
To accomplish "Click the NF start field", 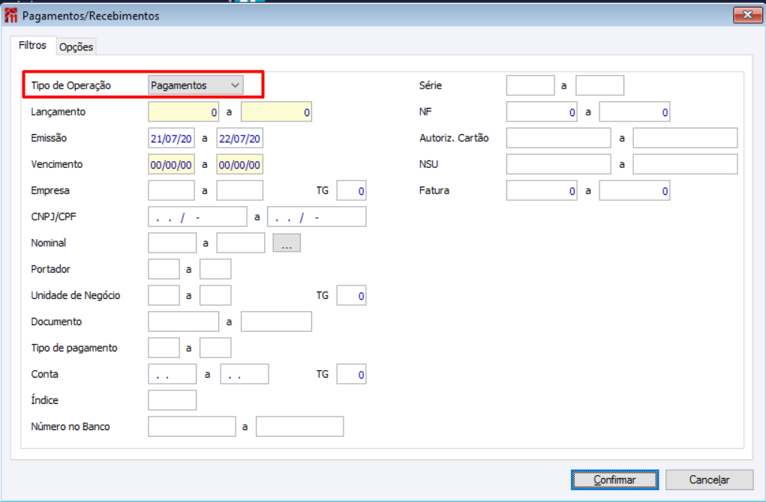I will (x=541, y=112).
